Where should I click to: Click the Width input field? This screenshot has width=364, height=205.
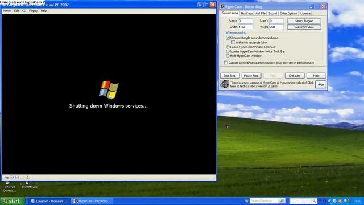tap(245, 27)
